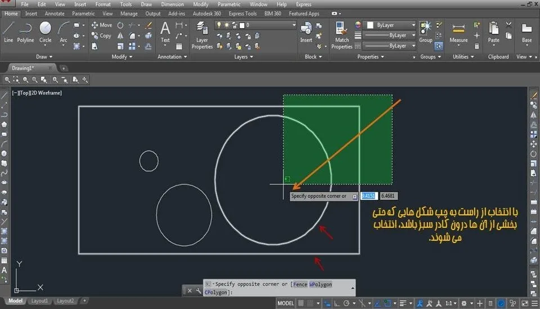Click the X coordinate input field 9.4151
Viewport: 540px width, 309px height.
pyautogui.click(x=369, y=196)
